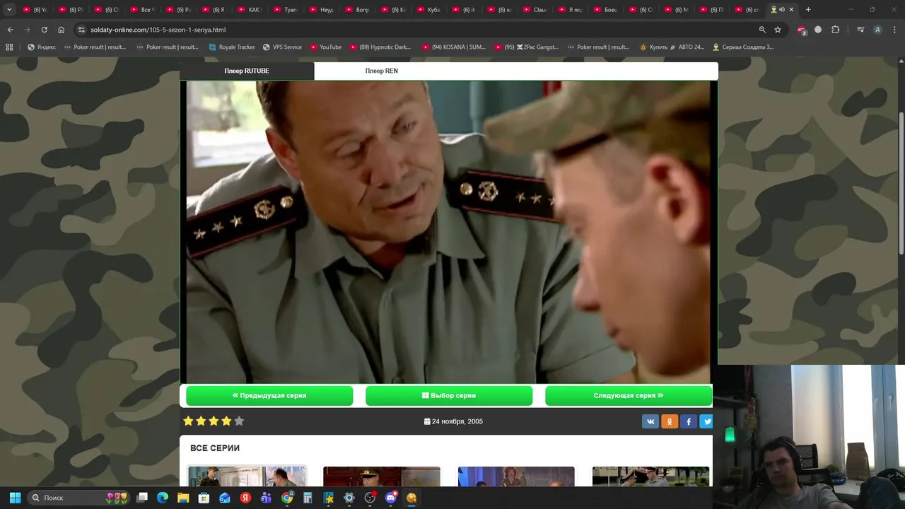This screenshot has width=905, height=509.
Task: Open the Extensions puzzle icon
Action: click(835, 30)
